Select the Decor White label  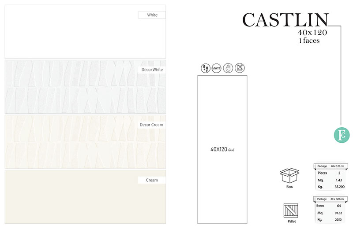(151, 70)
